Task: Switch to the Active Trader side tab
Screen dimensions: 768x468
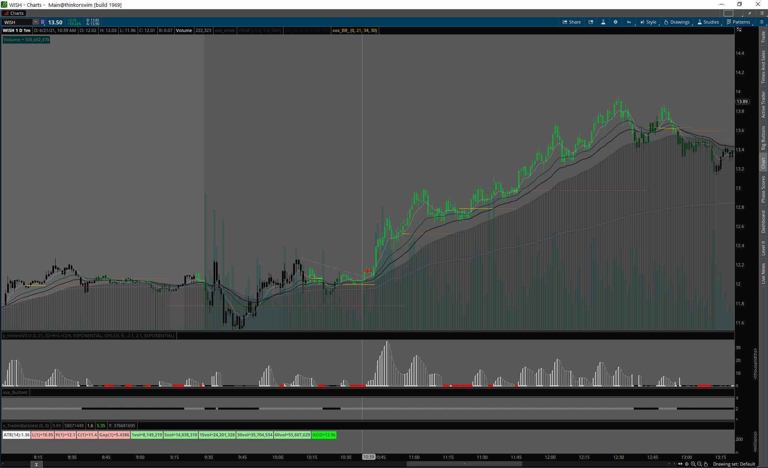Action: 763,104
